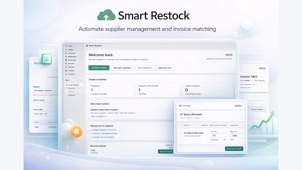Image resolution: width=302 pixels, height=170 pixels.
Task: Click the Customers icon in the sidebar
Action: (x=66, y=53)
